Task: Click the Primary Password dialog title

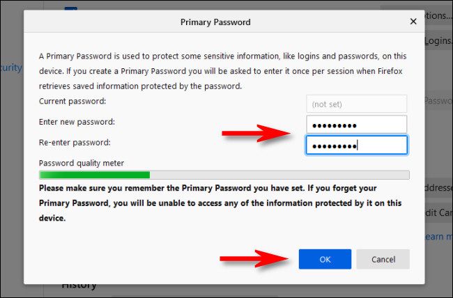Action: point(215,22)
